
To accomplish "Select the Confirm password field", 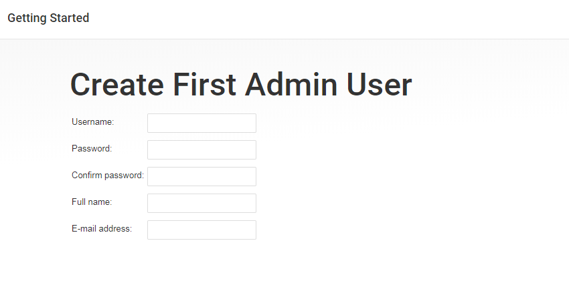I will click(x=201, y=176).
